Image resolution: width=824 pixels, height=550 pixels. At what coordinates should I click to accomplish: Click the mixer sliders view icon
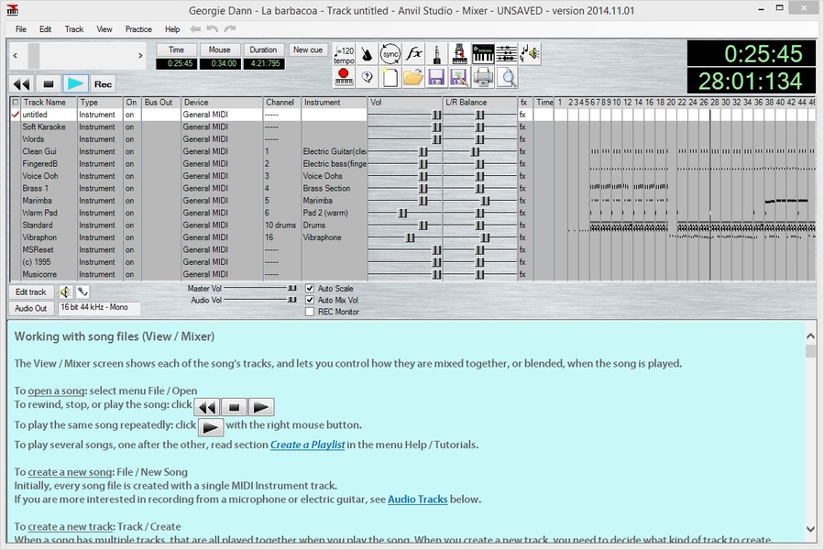point(506,54)
